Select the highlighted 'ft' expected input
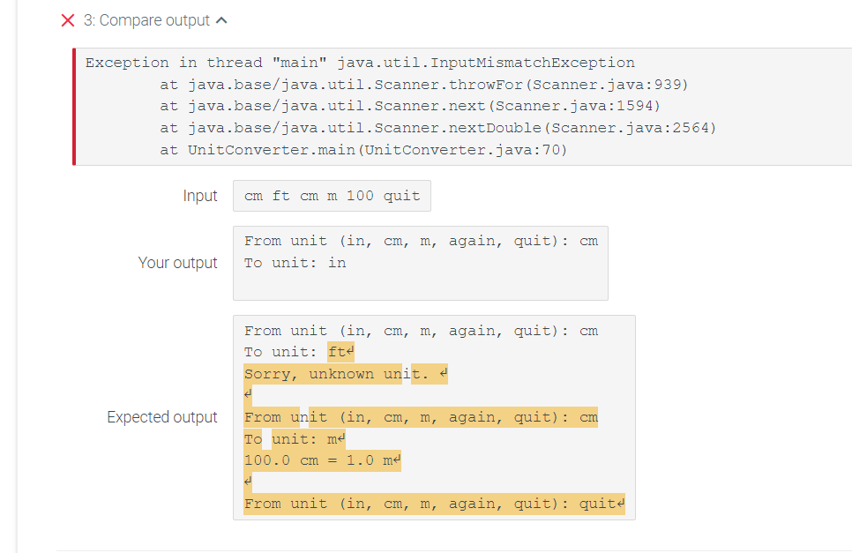This screenshot has width=852, height=553. click(x=338, y=351)
